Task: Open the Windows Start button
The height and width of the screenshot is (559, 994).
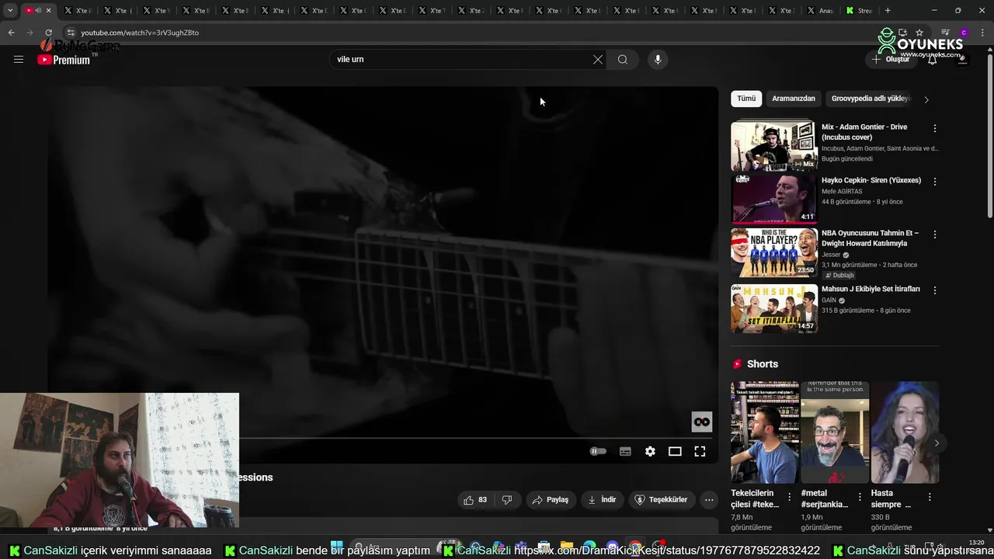Action: pyautogui.click(x=337, y=547)
